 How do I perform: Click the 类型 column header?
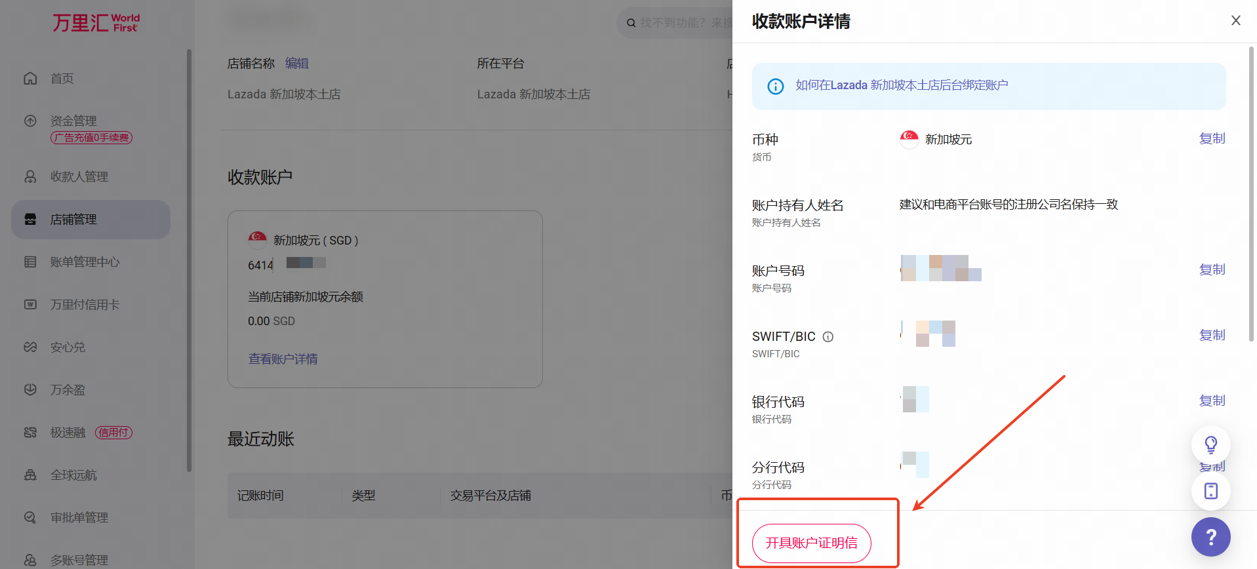363,496
